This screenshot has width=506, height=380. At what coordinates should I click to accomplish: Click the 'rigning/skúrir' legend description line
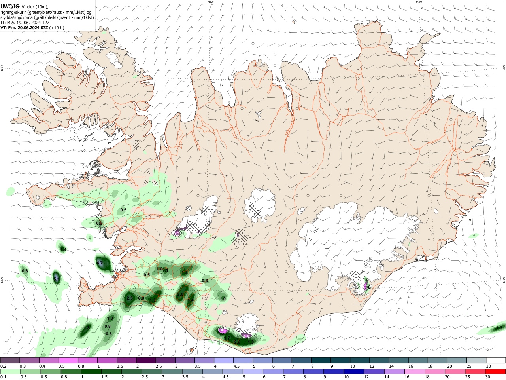click(x=46, y=12)
